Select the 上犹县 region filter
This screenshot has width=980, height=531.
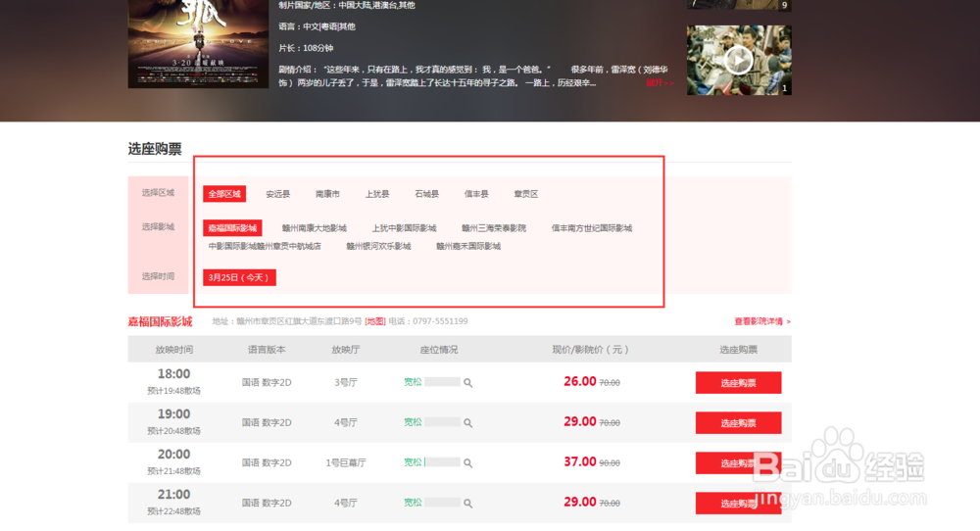coord(377,194)
